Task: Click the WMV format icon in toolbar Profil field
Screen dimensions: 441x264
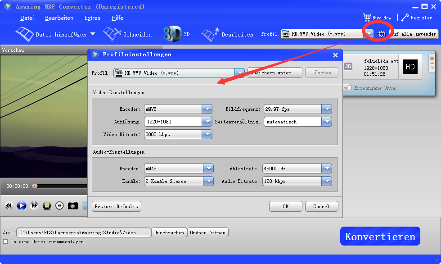Action: pyautogui.click(x=286, y=34)
